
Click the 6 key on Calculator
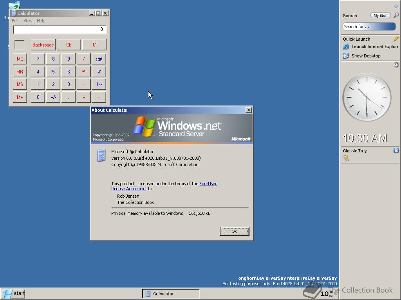pos(69,72)
